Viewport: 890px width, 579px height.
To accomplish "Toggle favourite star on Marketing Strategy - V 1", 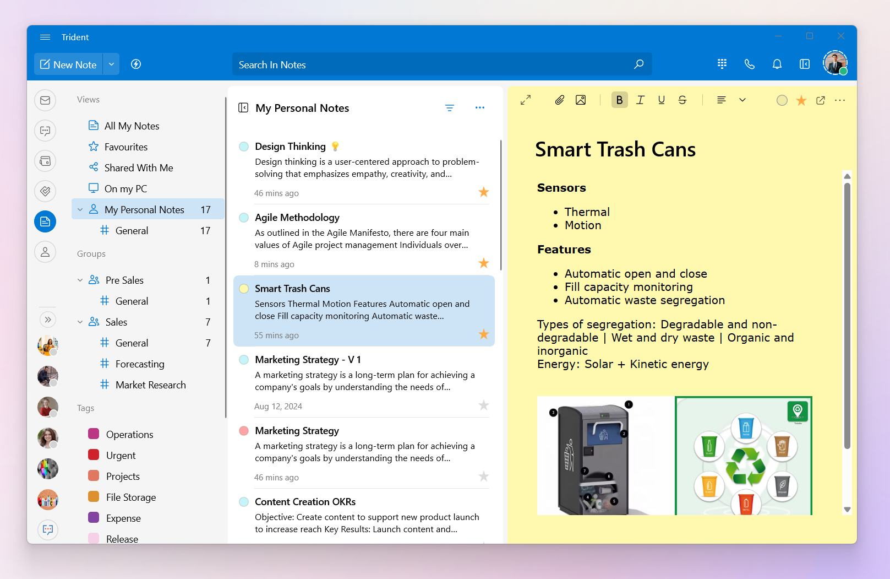I will [x=483, y=405].
